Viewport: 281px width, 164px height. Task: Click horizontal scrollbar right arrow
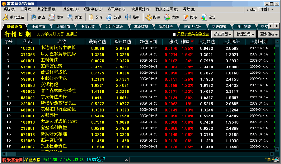pyautogui.click(x=272, y=154)
